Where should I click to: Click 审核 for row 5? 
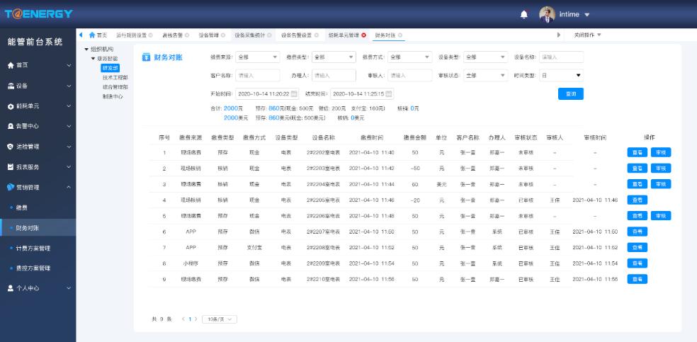point(661,216)
